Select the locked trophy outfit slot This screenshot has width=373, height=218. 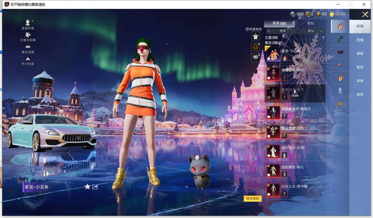[256, 47]
